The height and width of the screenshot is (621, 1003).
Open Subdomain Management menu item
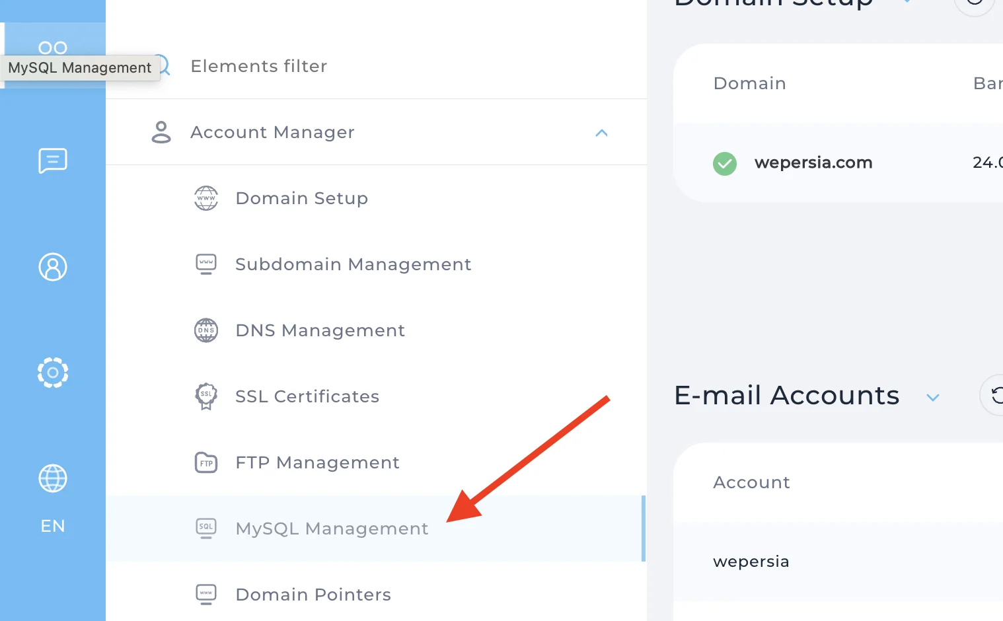click(375, 264)
